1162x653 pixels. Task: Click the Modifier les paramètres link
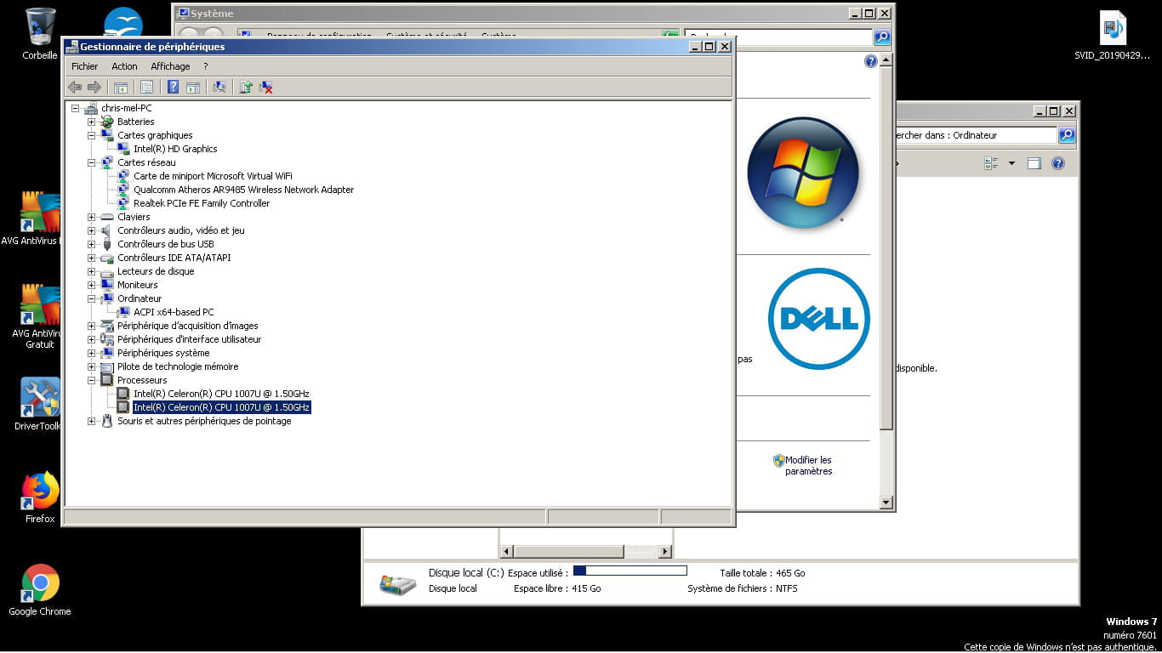808,465
